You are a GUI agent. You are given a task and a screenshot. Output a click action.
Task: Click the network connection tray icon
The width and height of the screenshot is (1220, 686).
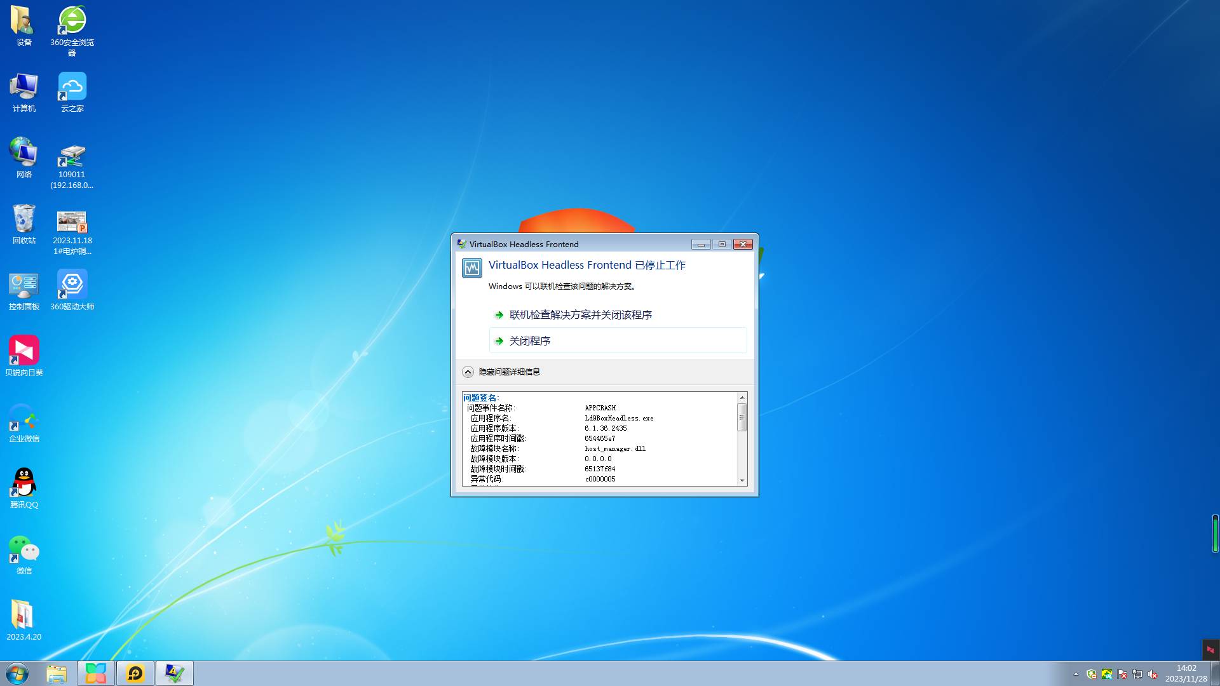click(1137, 675)
